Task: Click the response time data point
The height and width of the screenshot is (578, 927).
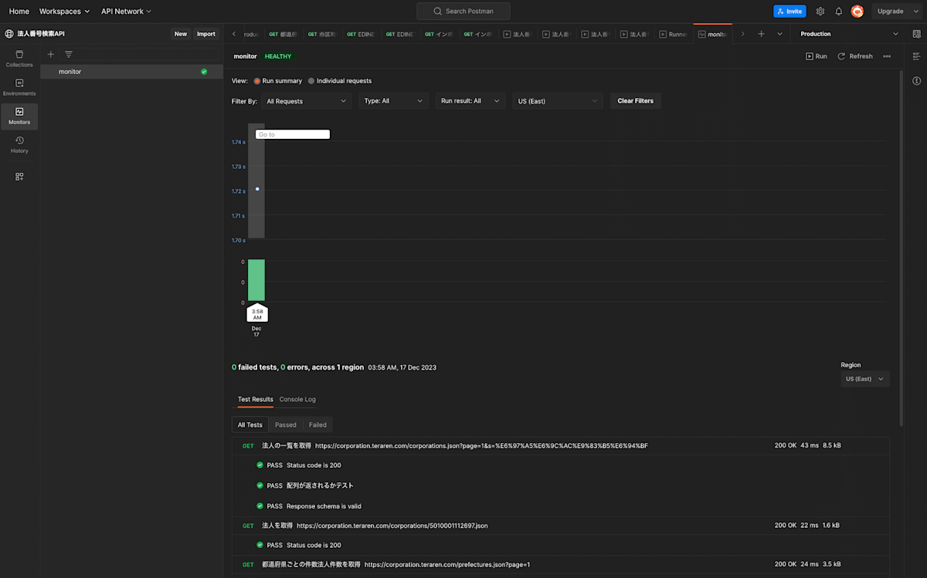Action: pyautogui.click(x=257, y=189)
